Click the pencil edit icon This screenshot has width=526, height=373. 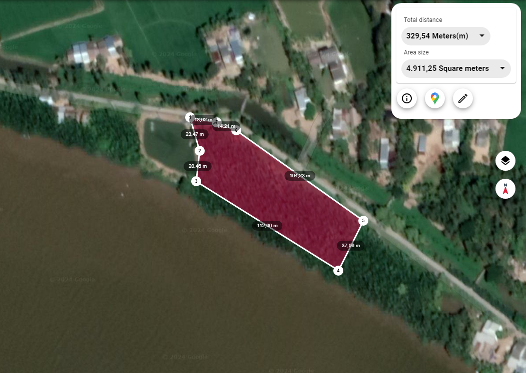[x=462, y=98]
